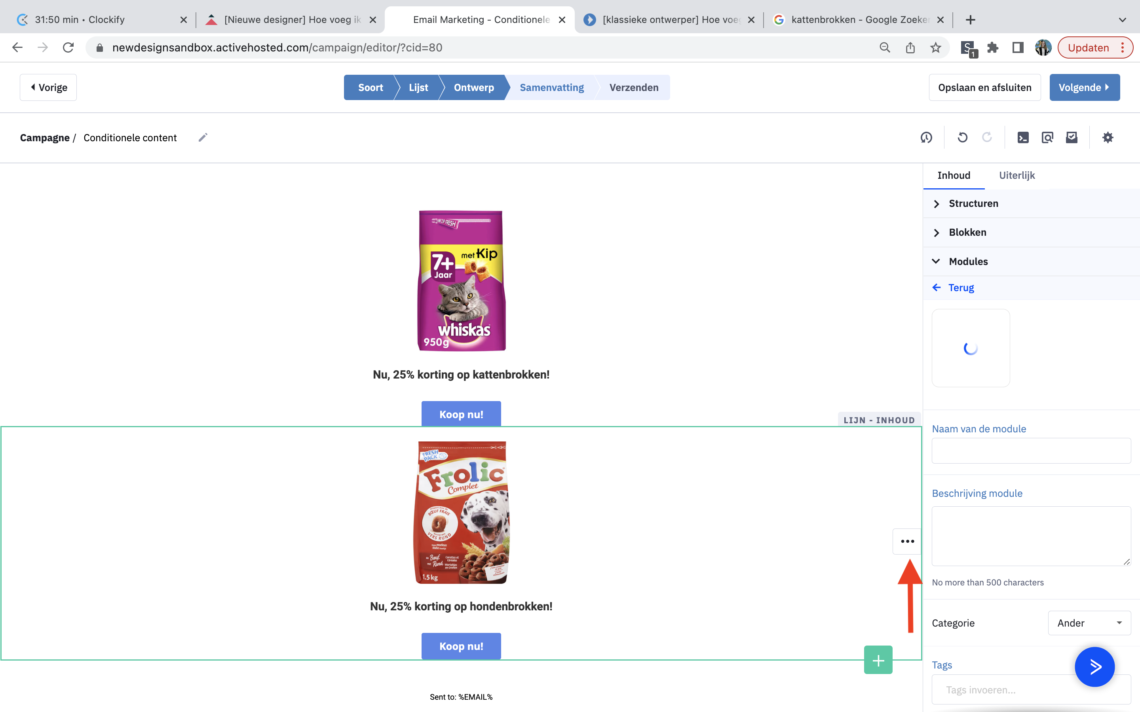1140x712 pixels.
Task: Go to the Lijst step
Action: click(x=418, y=87)
